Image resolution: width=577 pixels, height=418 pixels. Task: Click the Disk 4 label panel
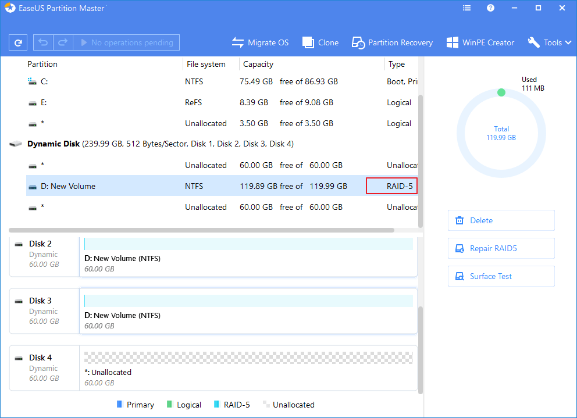point(44,368)
